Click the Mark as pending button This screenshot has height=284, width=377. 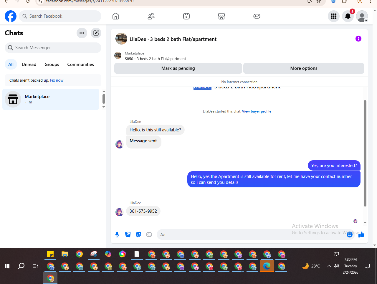point(178,68)
